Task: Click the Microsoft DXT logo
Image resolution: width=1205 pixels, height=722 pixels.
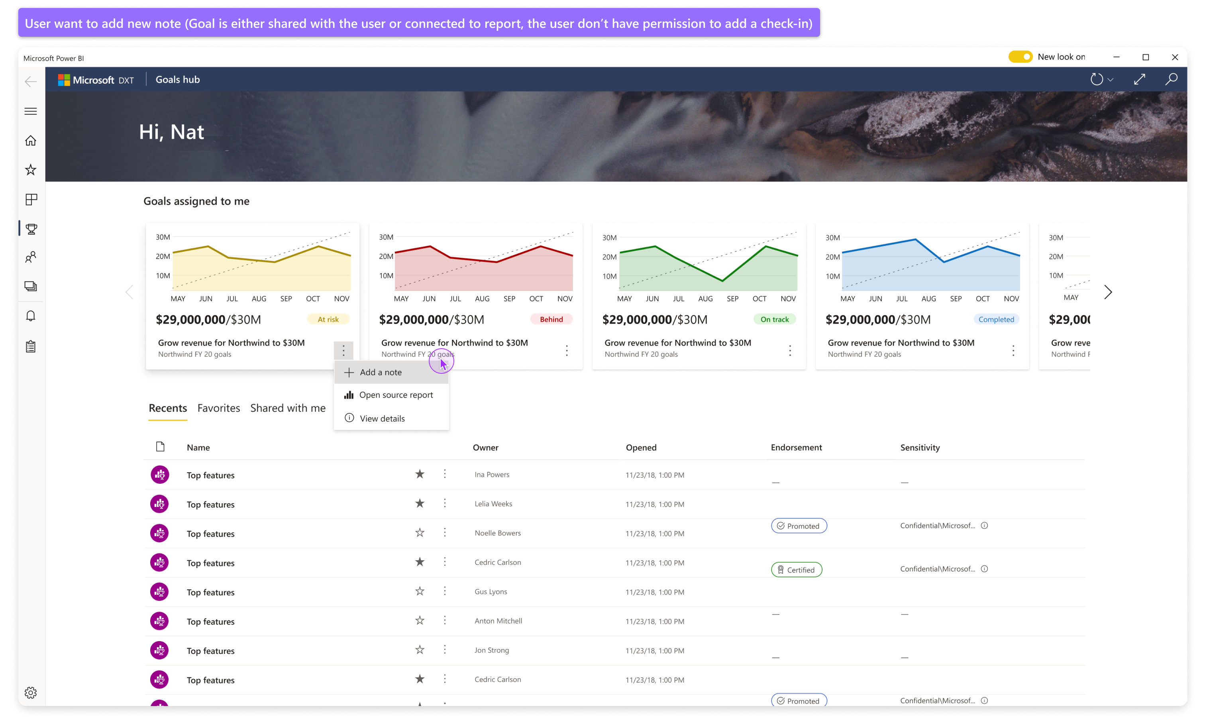Action: point(95,80)
